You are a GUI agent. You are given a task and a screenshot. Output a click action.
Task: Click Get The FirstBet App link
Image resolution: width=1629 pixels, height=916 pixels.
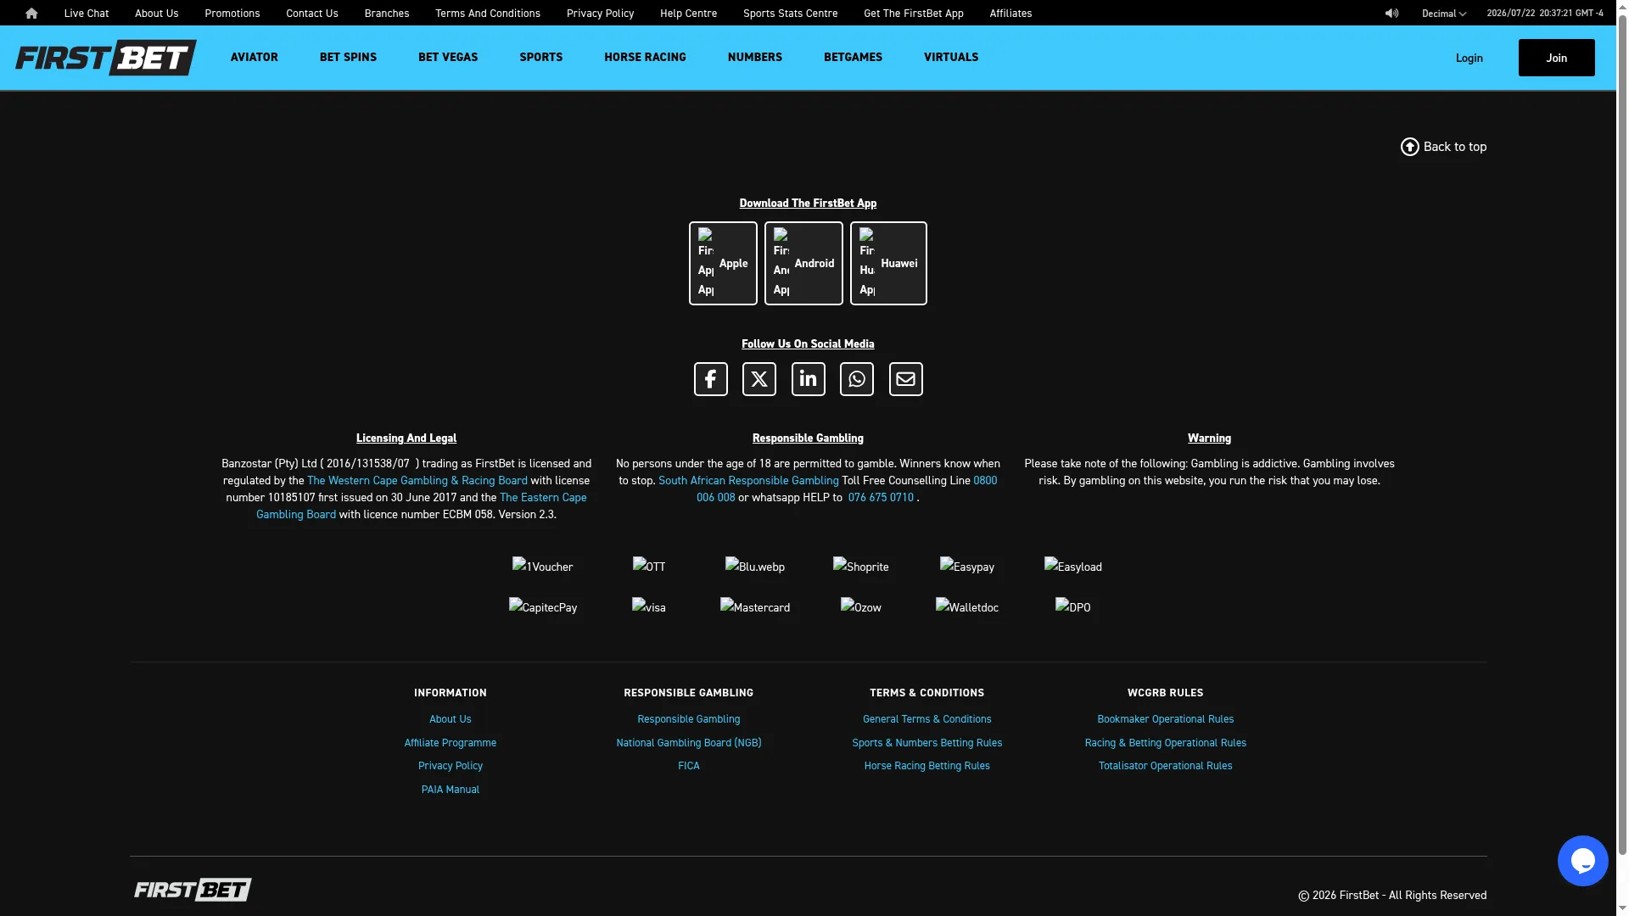point(914,14)
